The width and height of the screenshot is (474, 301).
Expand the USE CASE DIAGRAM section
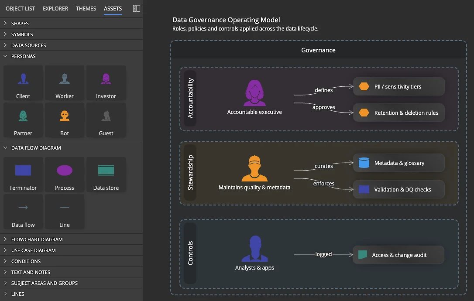(x=71, y=250)
